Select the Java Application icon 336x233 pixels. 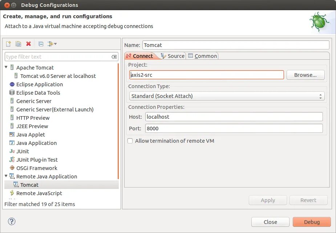point(12,143)
